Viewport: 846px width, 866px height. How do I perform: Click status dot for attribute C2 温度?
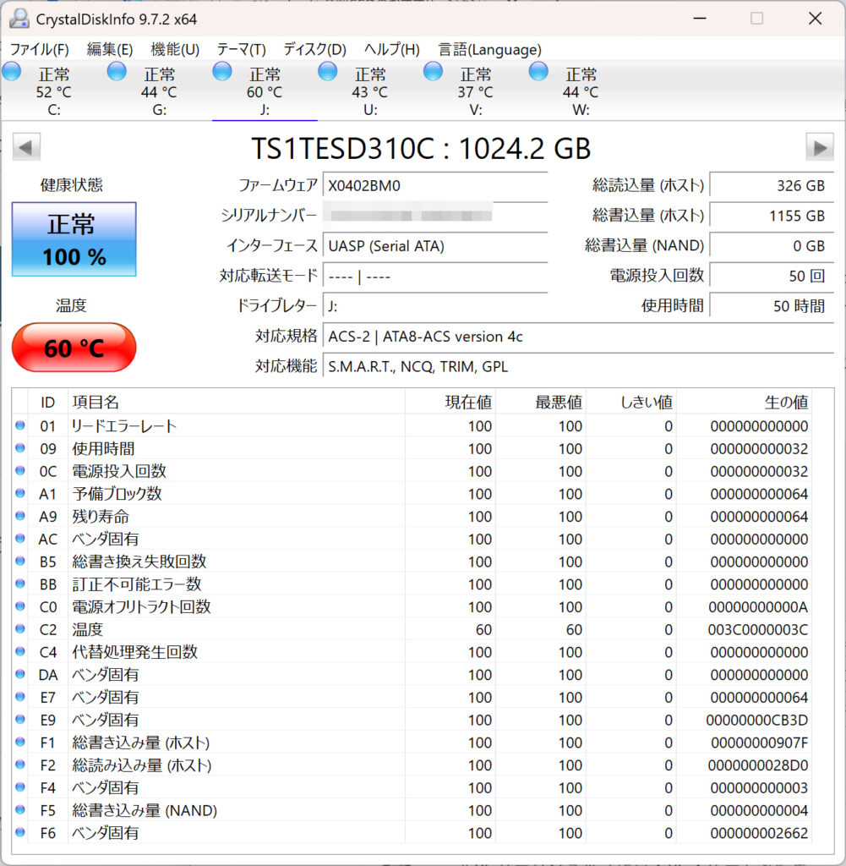click(20, 629)
